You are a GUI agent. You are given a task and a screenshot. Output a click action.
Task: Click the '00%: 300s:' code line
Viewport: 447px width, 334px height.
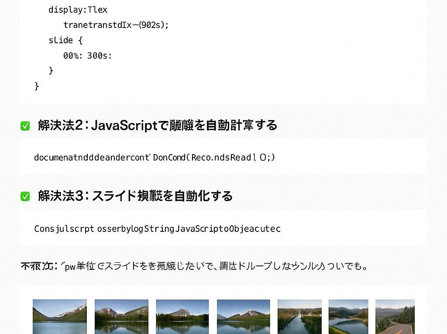[87, 55]
